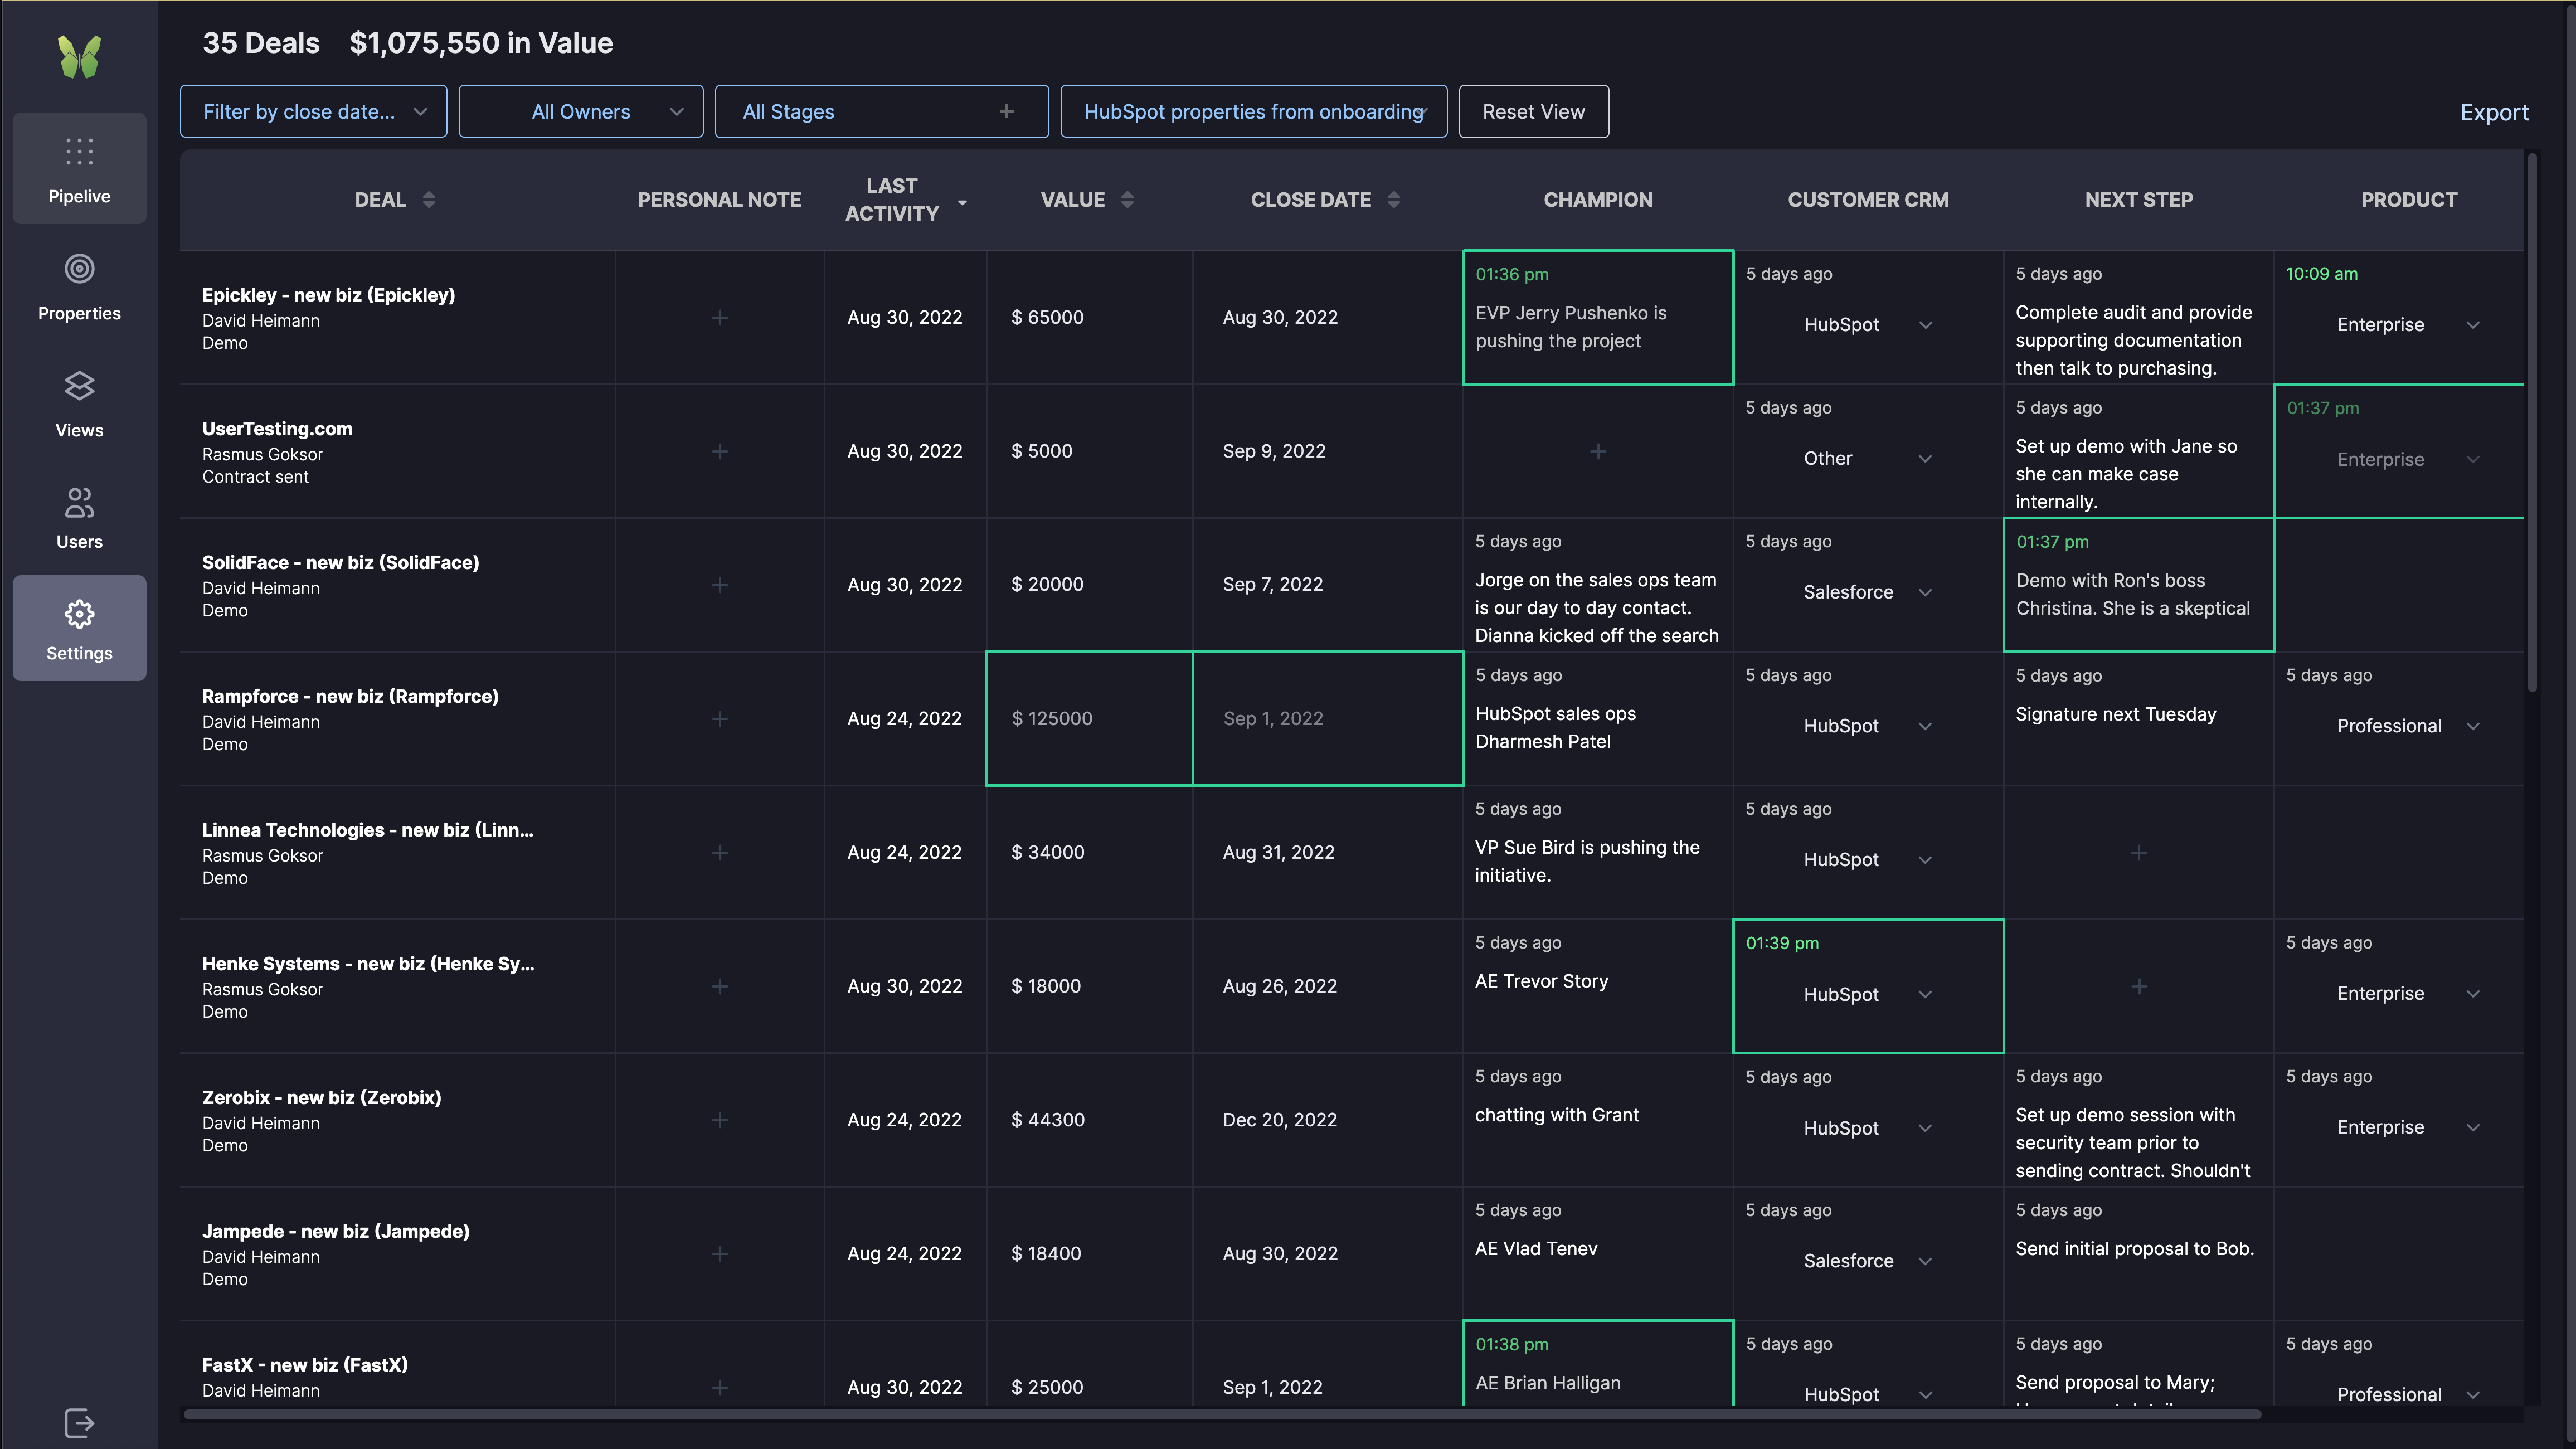The image size is (2576, 1449).
Task: Add personal note for Epickley deal
Action: pos(719,318)
